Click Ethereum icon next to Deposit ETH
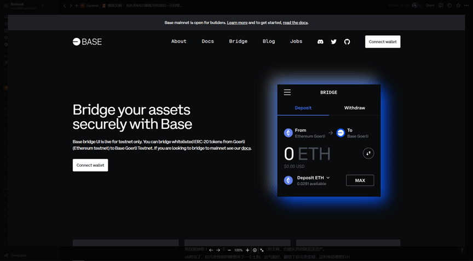Viewport: 473px width, 261px height. pyautogui.click(x=289, y=180)
